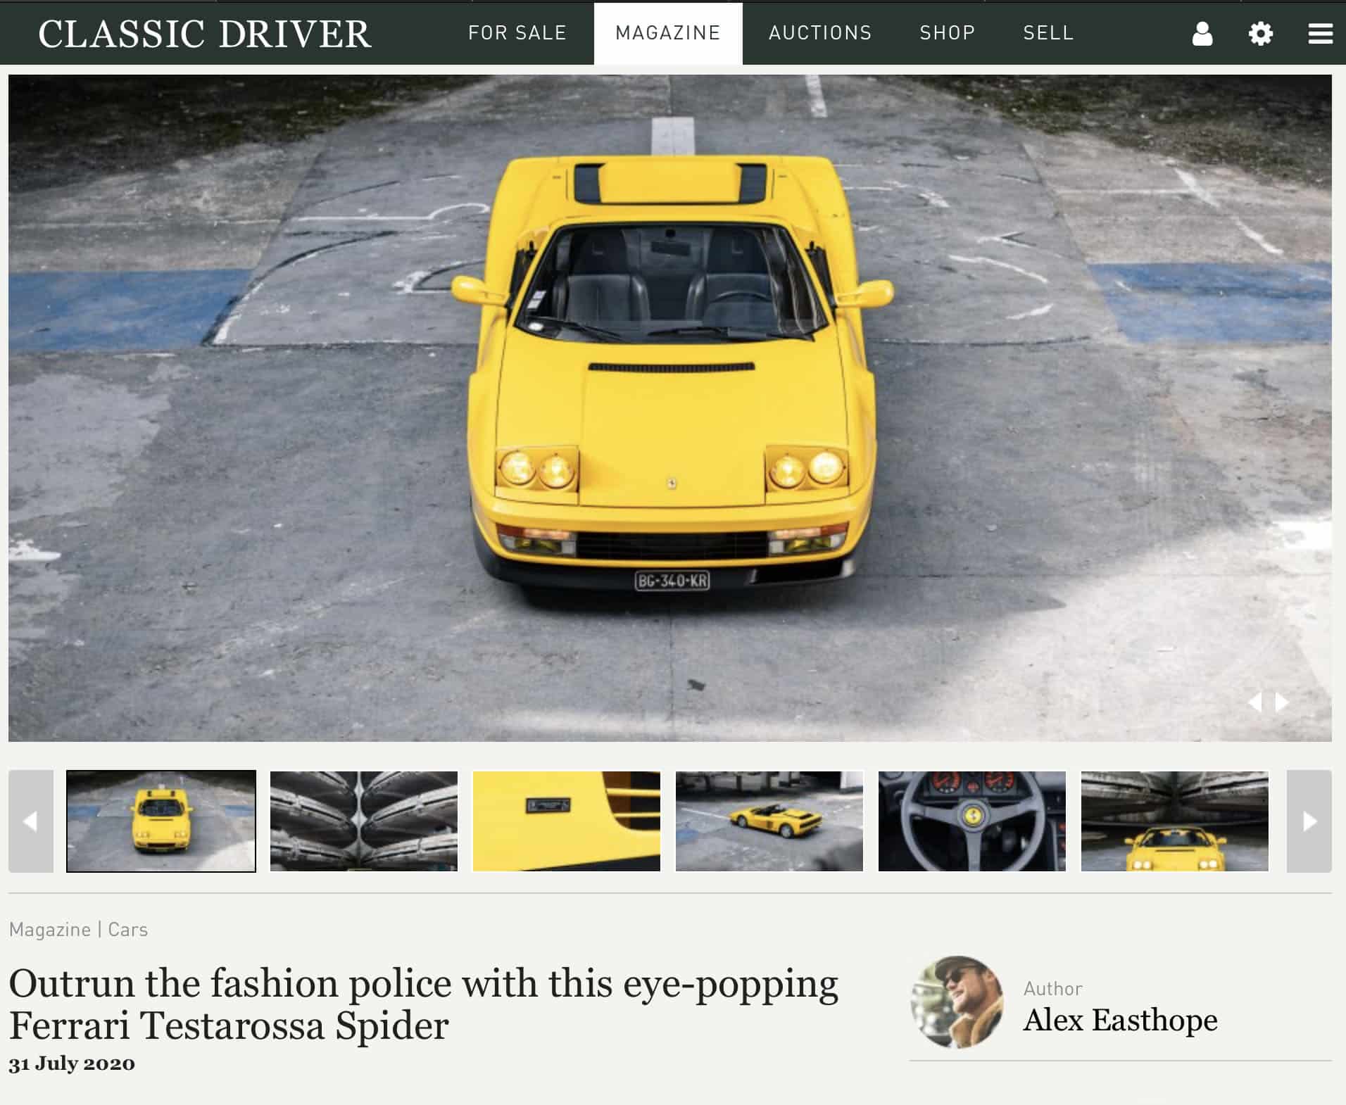The width and height of the screenshot is (1346, 1105).
Task: Select thumbnail of yellow Ferrari front view
Action: point(161,821)
